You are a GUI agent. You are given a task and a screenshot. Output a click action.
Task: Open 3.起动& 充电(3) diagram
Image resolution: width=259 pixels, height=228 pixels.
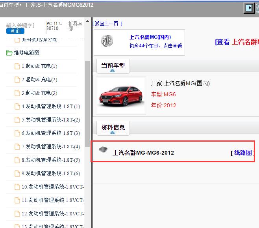coord(39,93)
